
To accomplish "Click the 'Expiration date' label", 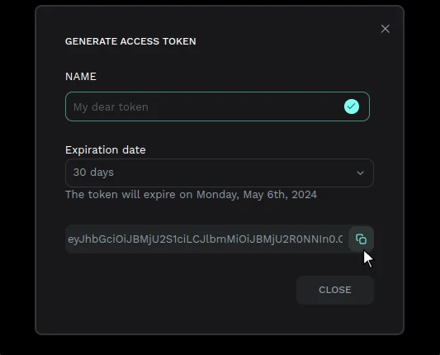I will tap(105, 150).
